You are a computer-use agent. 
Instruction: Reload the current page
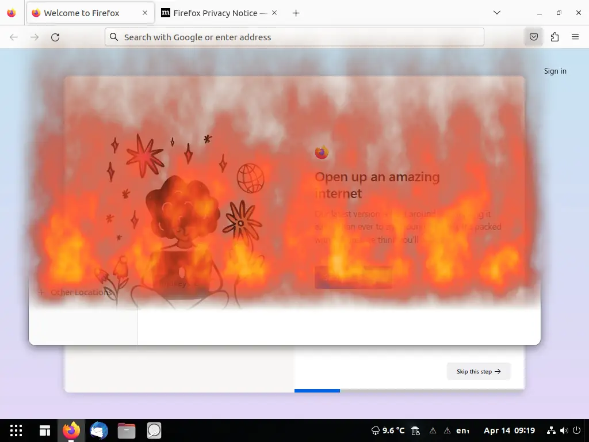click(x=55, y=37)
